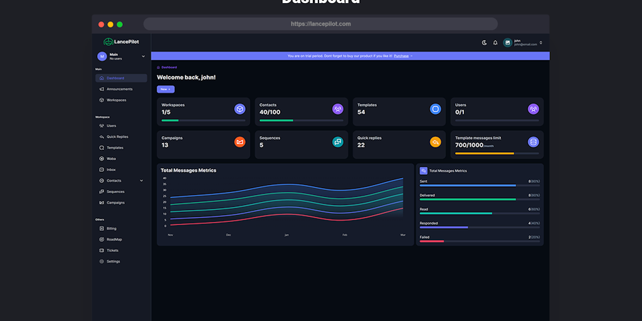This screenshot has height=321, width=642.
Task: Expand the Contacts sidebar submenu
Action: (x=141, y=181)
